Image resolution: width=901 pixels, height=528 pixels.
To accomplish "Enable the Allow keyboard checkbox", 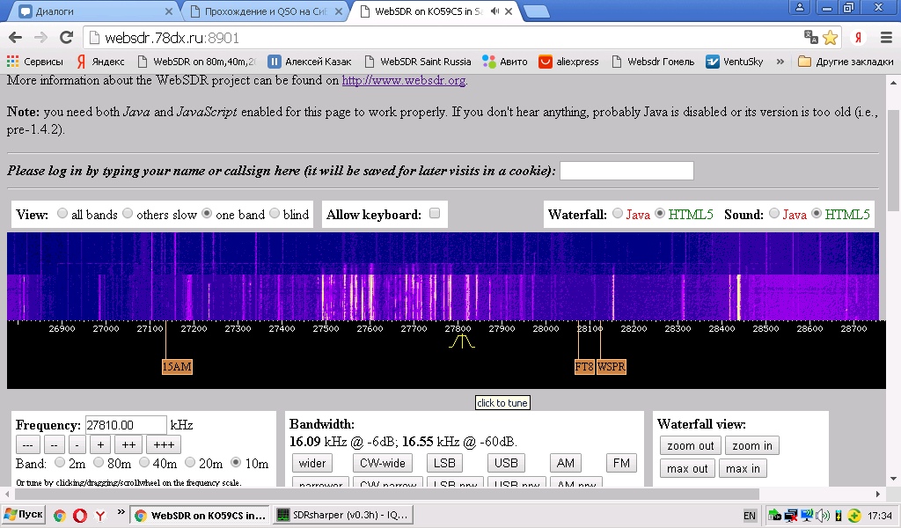I will (x=435, y=213).
